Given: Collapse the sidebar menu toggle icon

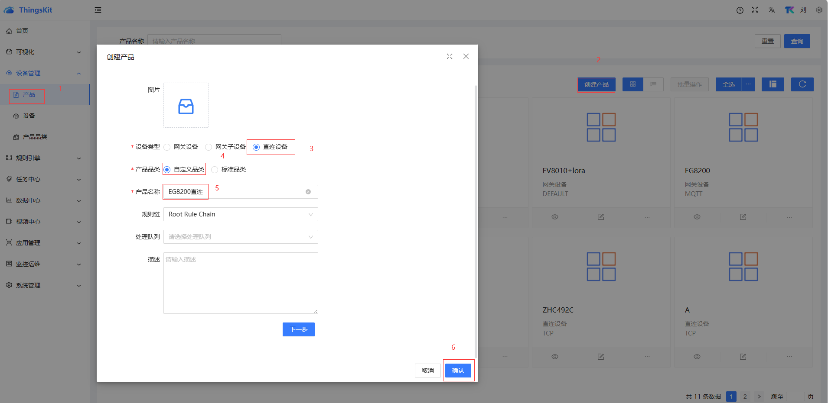Looking at the screenshot, I should 98,10.
